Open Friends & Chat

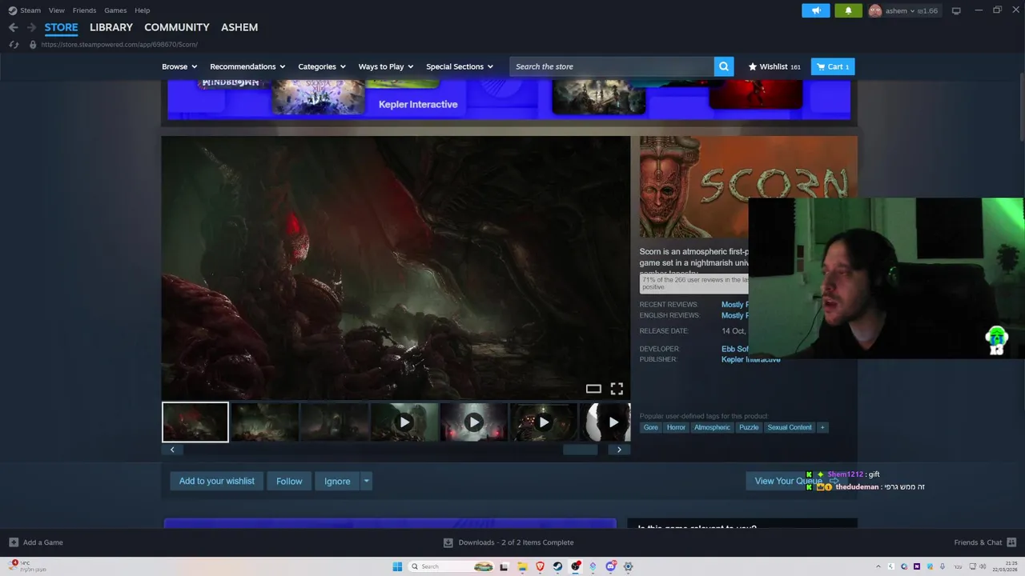pyautogui.click(x=984, y=542)
